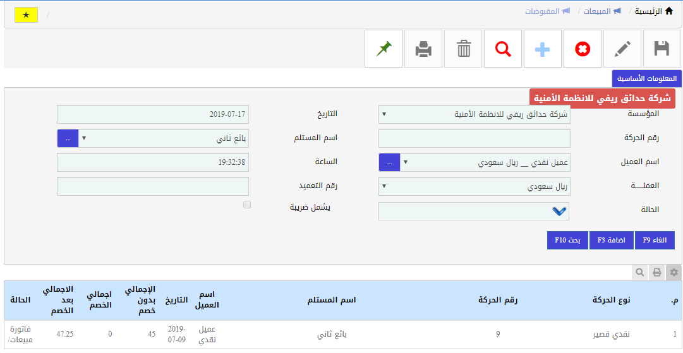Open the grid settings gear icon
This screenshot has height=353, width=683.
pos(674,272)
